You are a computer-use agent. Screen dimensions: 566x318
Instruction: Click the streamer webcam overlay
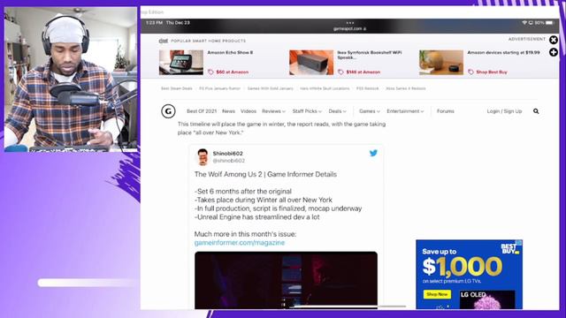pos(71,79)
